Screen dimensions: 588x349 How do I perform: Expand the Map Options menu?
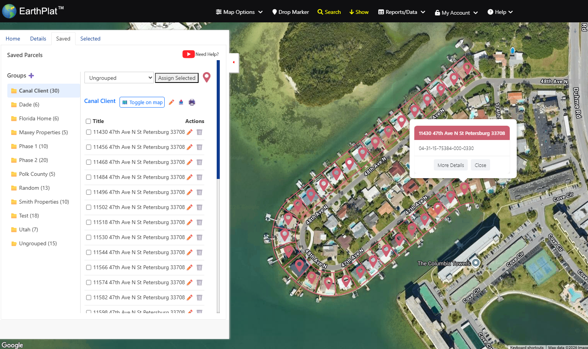coord(239,12)
